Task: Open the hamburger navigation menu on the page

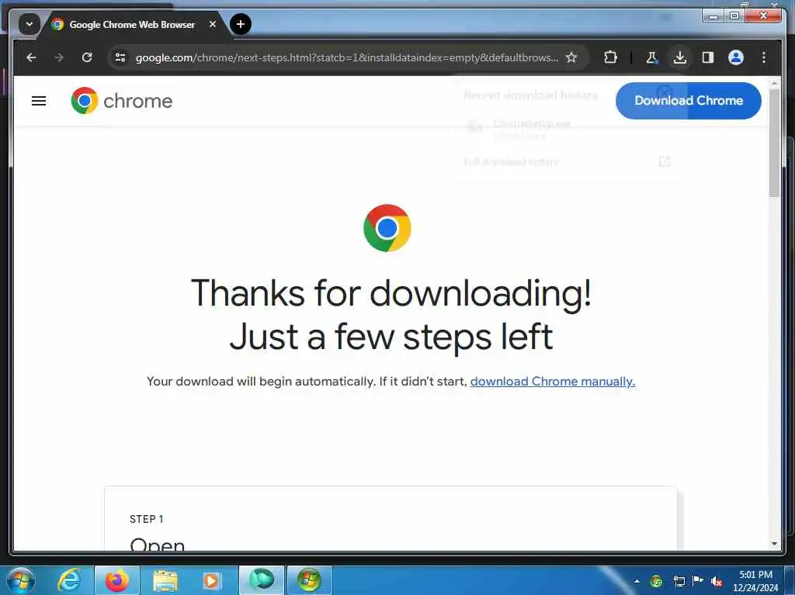Action: coord(39,101)
